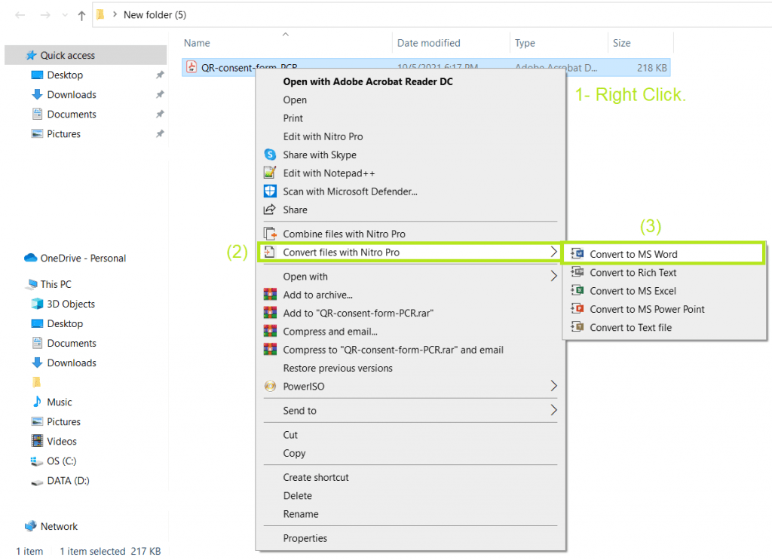Click the Combine files with Nitro Pro icon

point(270,234)
